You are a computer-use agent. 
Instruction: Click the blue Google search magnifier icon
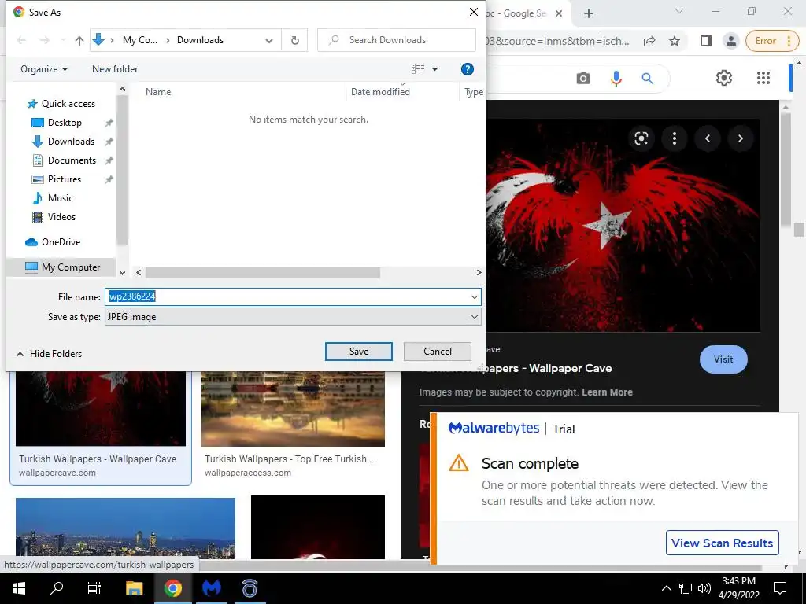647,78
